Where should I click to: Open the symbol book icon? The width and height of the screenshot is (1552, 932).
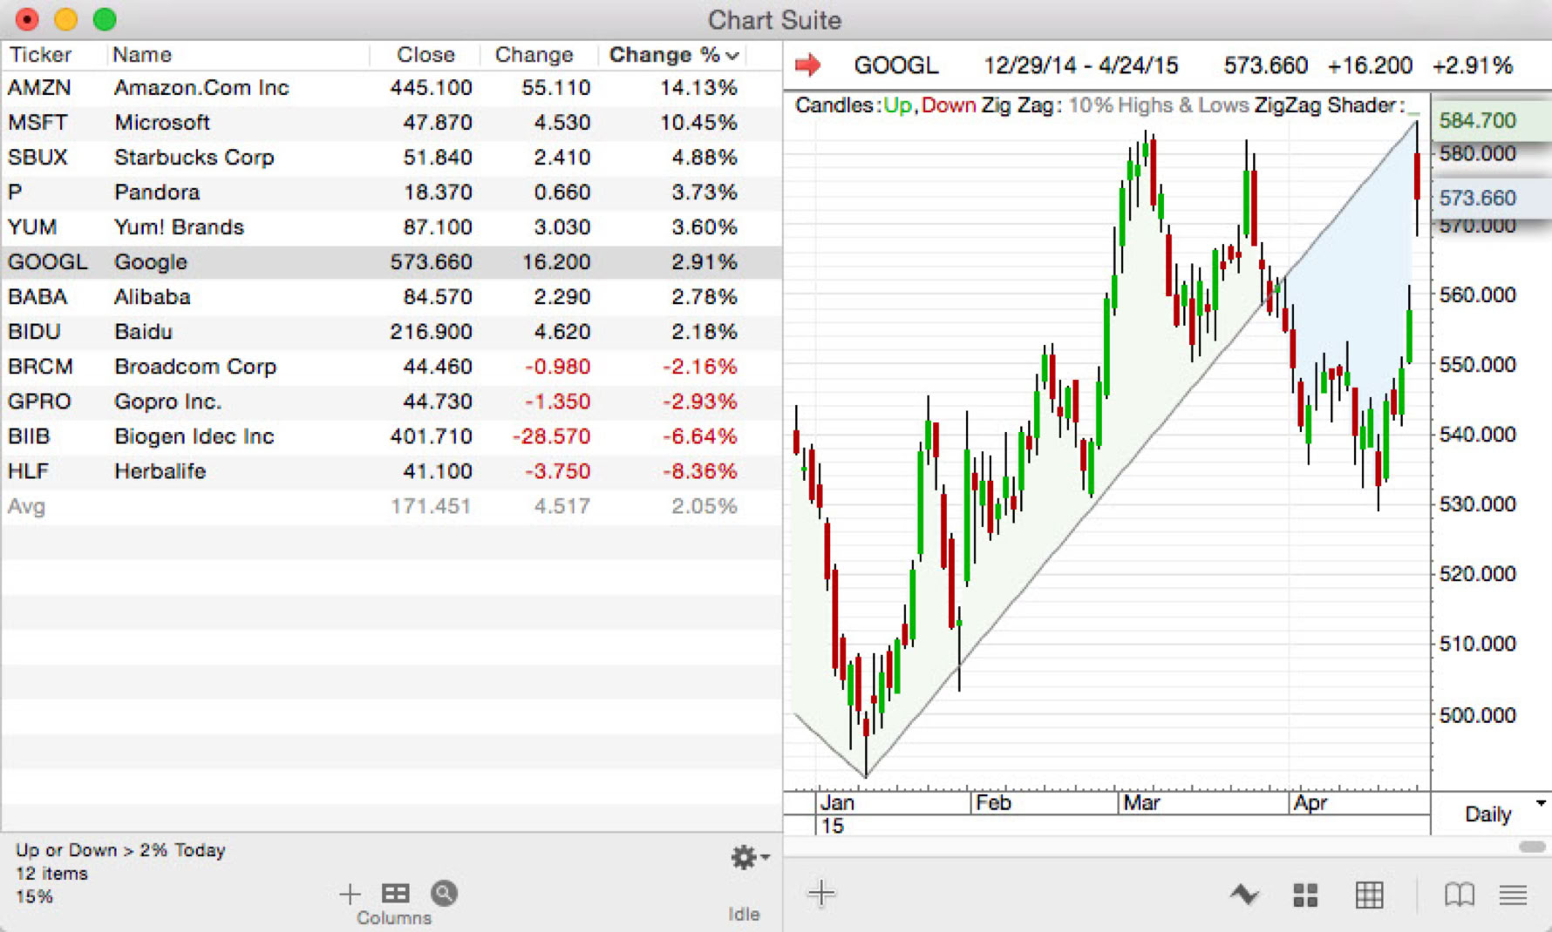[1458, 894]
